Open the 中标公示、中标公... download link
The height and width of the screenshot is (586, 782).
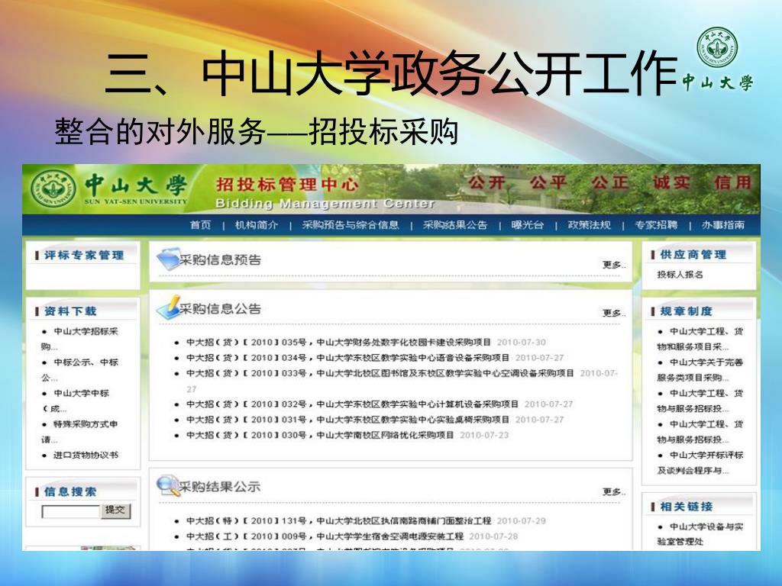(x=79, y=370)
